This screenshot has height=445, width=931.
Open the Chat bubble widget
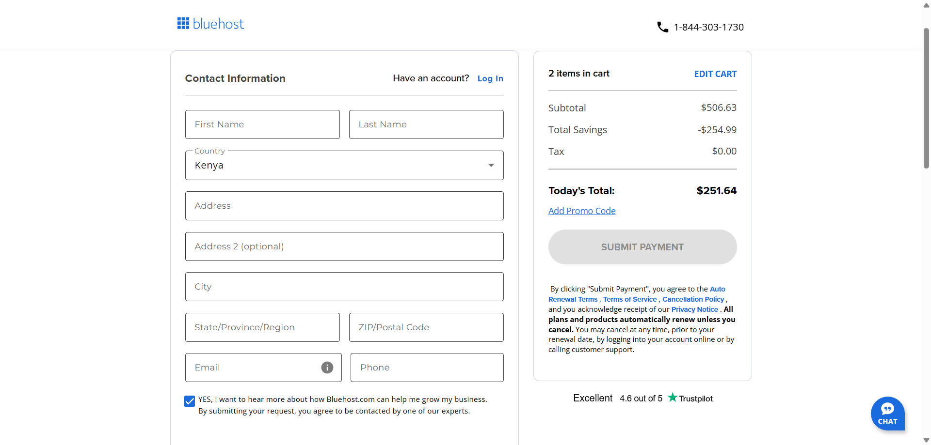(887, 414)
